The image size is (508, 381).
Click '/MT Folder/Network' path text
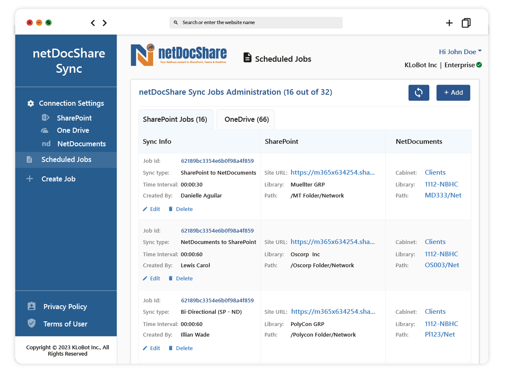coord(317,196)
